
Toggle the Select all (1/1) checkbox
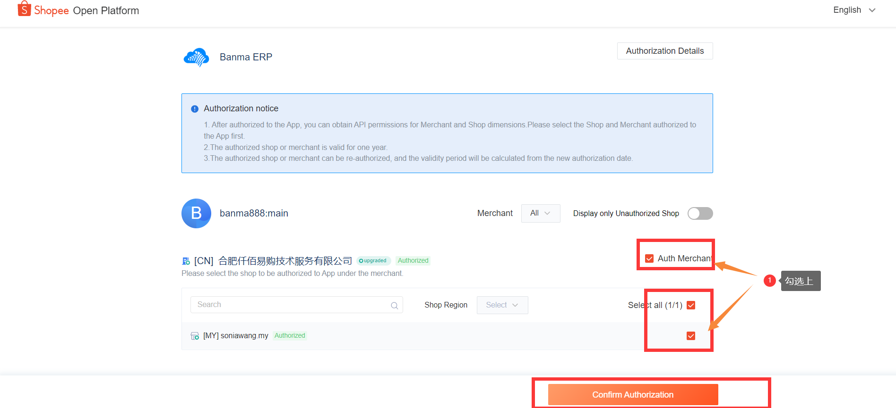point(691,305)
